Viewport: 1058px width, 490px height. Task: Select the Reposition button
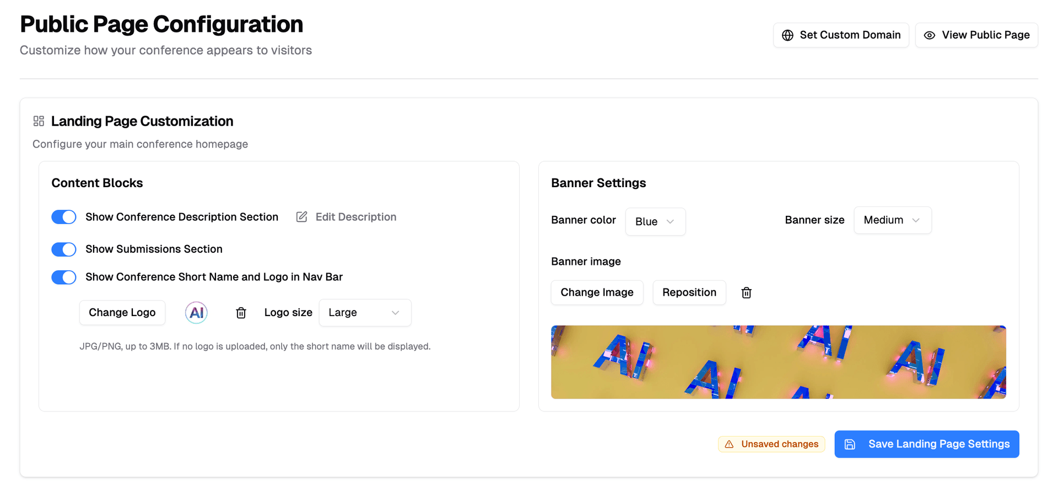point(689,292)
